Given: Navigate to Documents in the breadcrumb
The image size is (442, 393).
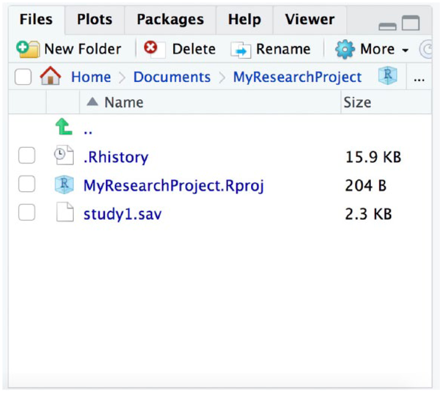Looking at the screenshot, I should pyautogui.click(x=172, y=77).
